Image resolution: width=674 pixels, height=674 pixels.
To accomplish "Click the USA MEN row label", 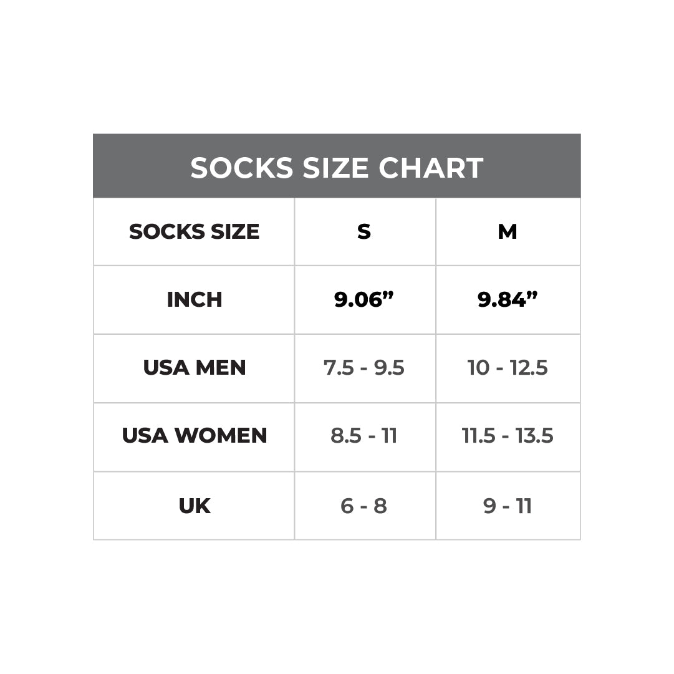I will pos(194,368).
